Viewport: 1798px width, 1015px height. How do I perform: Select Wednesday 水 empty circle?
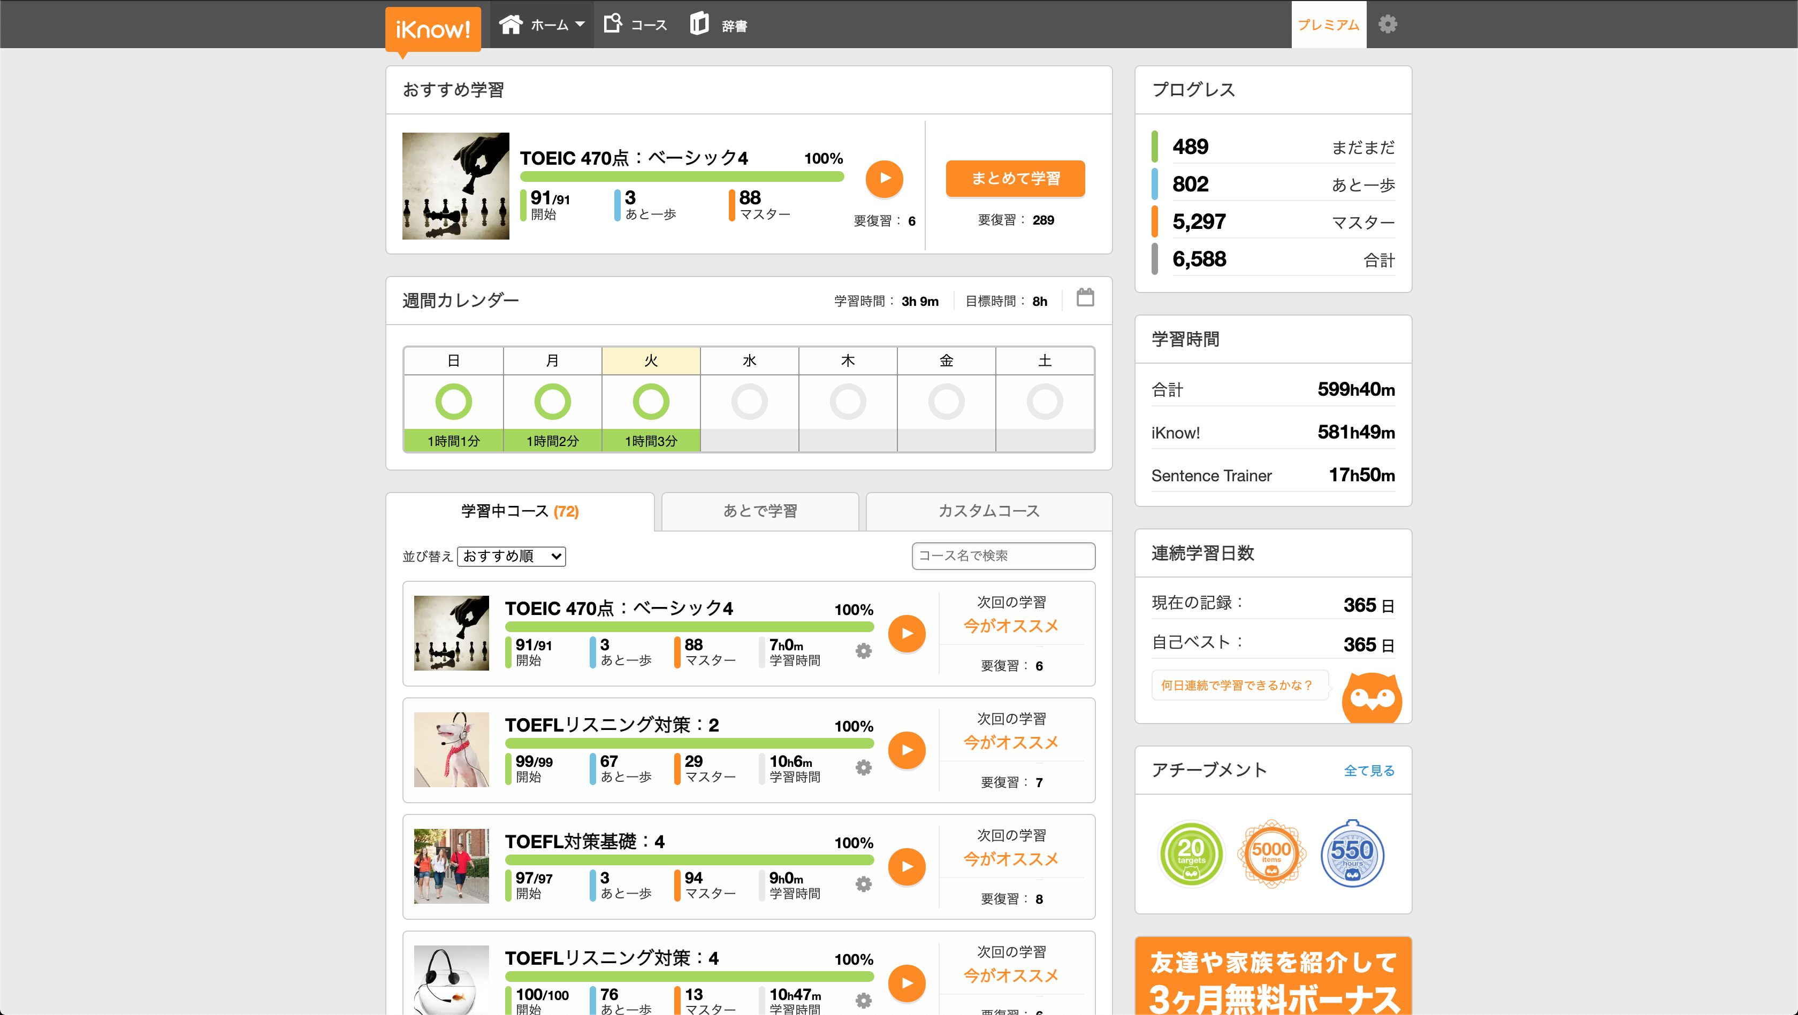point(750,401)
